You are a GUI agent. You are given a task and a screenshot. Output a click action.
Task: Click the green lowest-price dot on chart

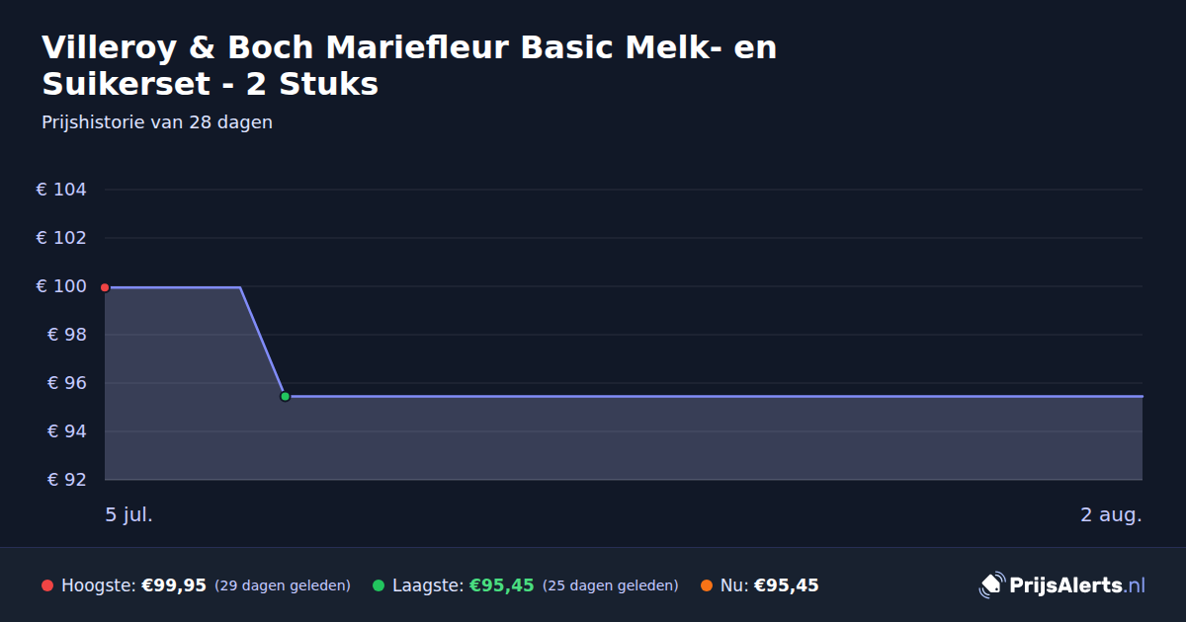(285, 396)
